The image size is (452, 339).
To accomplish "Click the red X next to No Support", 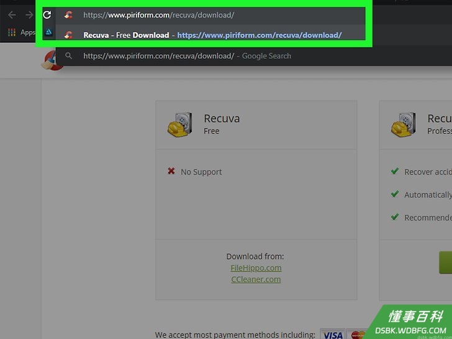I will click(x=171, y=171).
